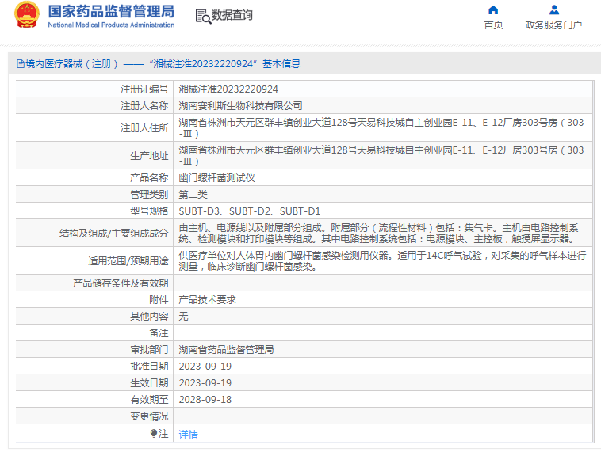Image resolution: width=601 pixels, height=452 pixels.
Task: Click the 政务服务门户 user icon
Action: pos(554,9)
